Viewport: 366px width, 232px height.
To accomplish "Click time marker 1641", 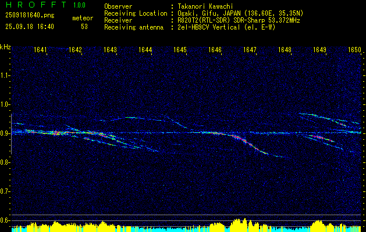I will tap(40, 49).
